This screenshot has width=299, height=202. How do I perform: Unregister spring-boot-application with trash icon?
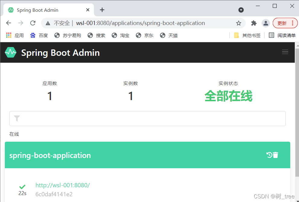[x=275, y=155]
